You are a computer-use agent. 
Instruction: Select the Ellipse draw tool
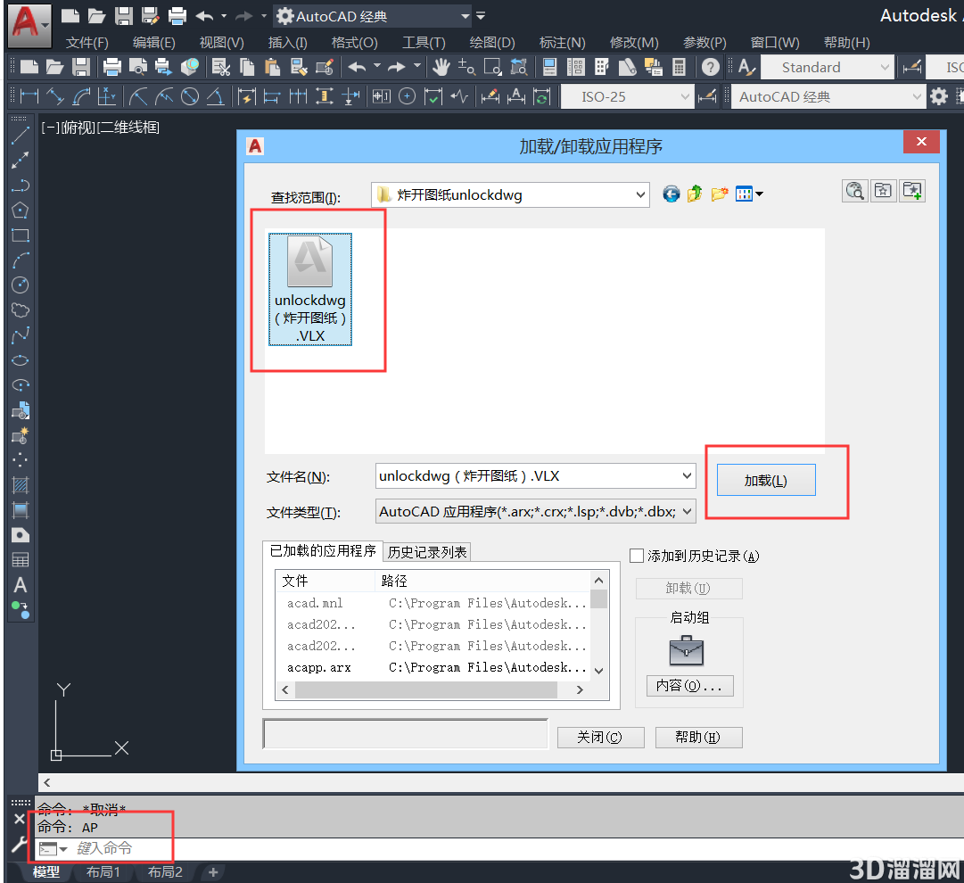click(21, 360)
